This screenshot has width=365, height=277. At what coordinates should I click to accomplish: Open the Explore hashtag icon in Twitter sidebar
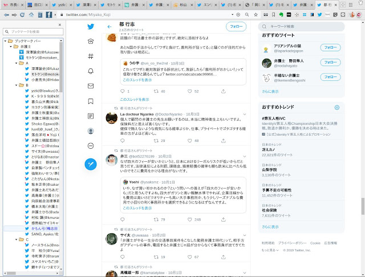[91, 56]
